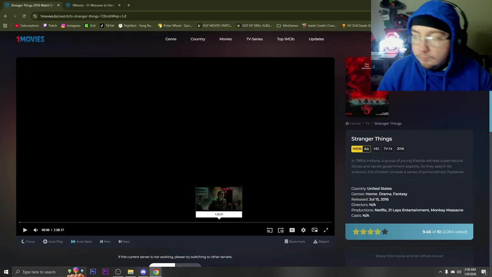
Task: Reload the current page
Action: (24, 16)
